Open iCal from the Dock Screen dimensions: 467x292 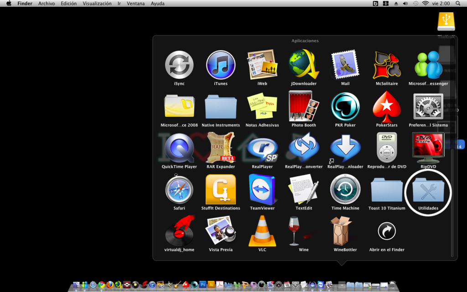pyautogui.click(x=287, y=285)
